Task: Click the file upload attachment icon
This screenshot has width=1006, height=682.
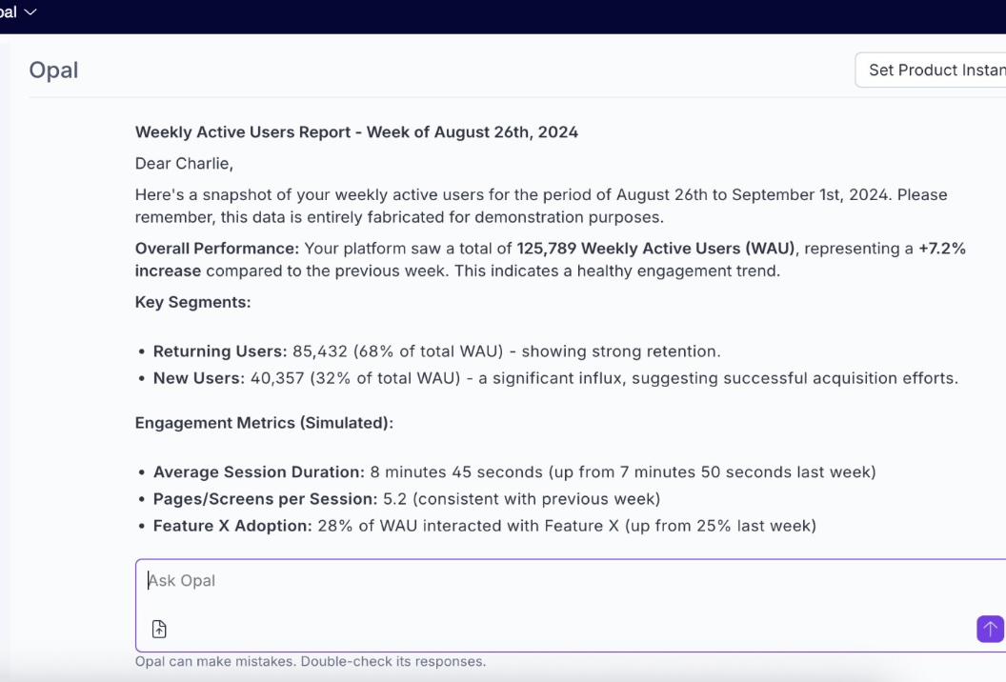Action: click(159, 629)
